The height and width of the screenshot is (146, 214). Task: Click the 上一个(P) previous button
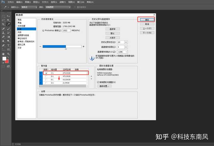pos(147,29)
